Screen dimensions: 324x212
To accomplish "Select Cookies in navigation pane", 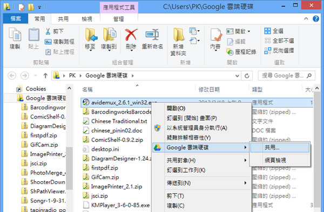I will [x=36, y=89].
